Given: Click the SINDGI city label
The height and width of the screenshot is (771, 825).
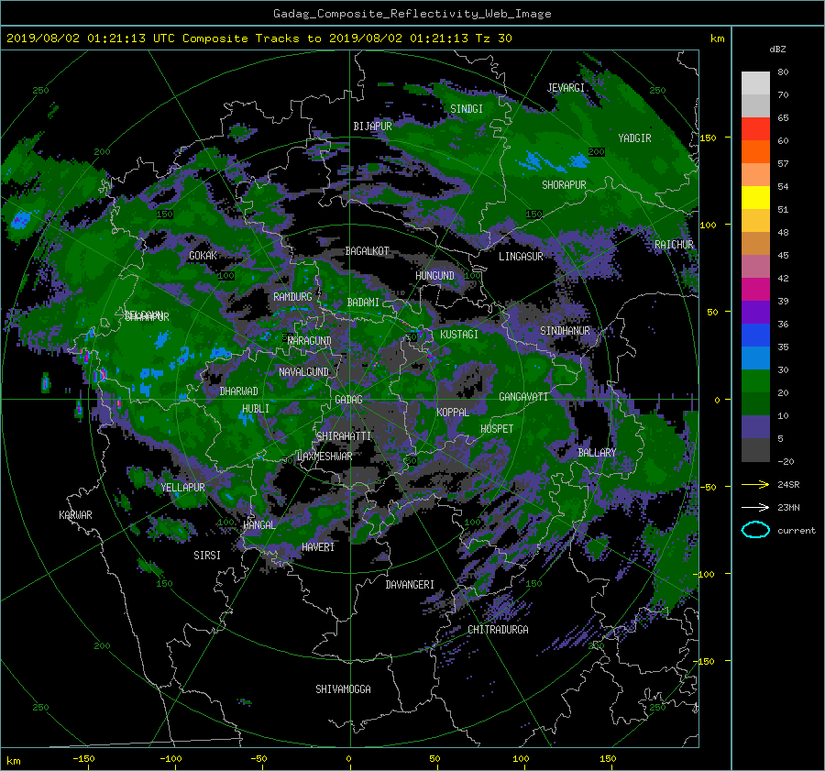Looking at the screenshot, I should (x=467, y=109).
